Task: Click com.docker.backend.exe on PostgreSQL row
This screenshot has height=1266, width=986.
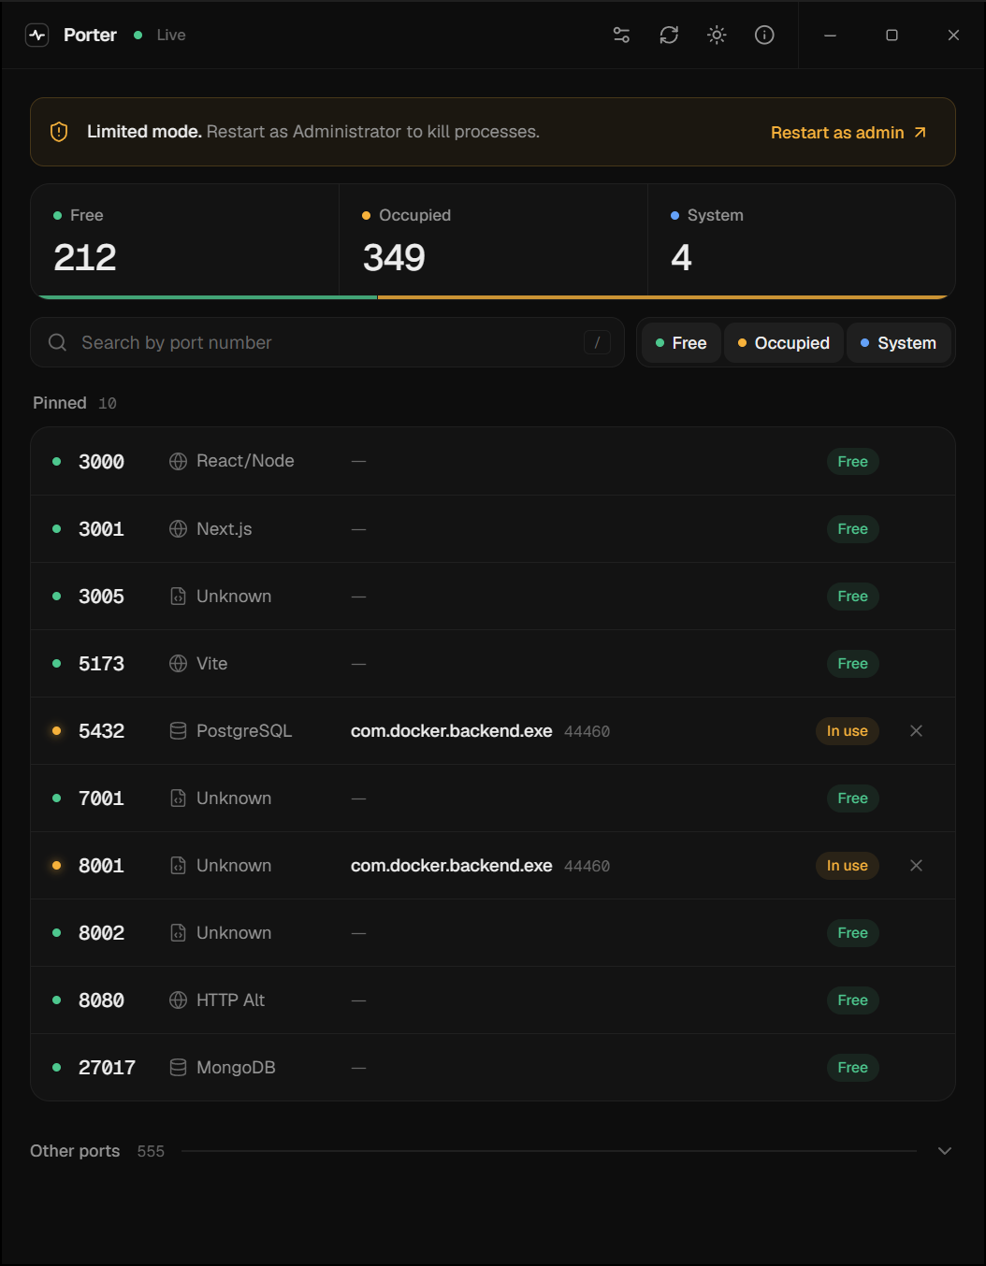Action: point(451,730)
